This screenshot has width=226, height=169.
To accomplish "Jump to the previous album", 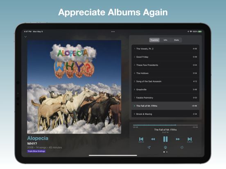I will click(x=141, y=139).
